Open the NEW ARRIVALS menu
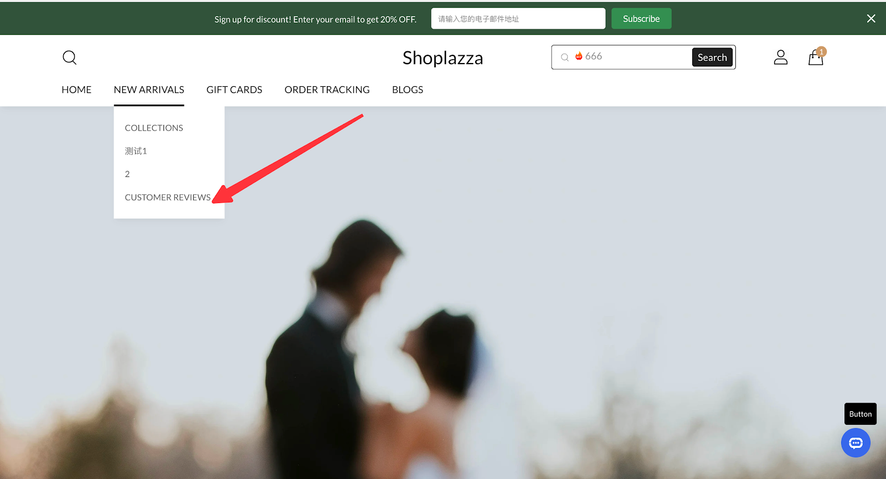886x479 pixels. (149, 90)
